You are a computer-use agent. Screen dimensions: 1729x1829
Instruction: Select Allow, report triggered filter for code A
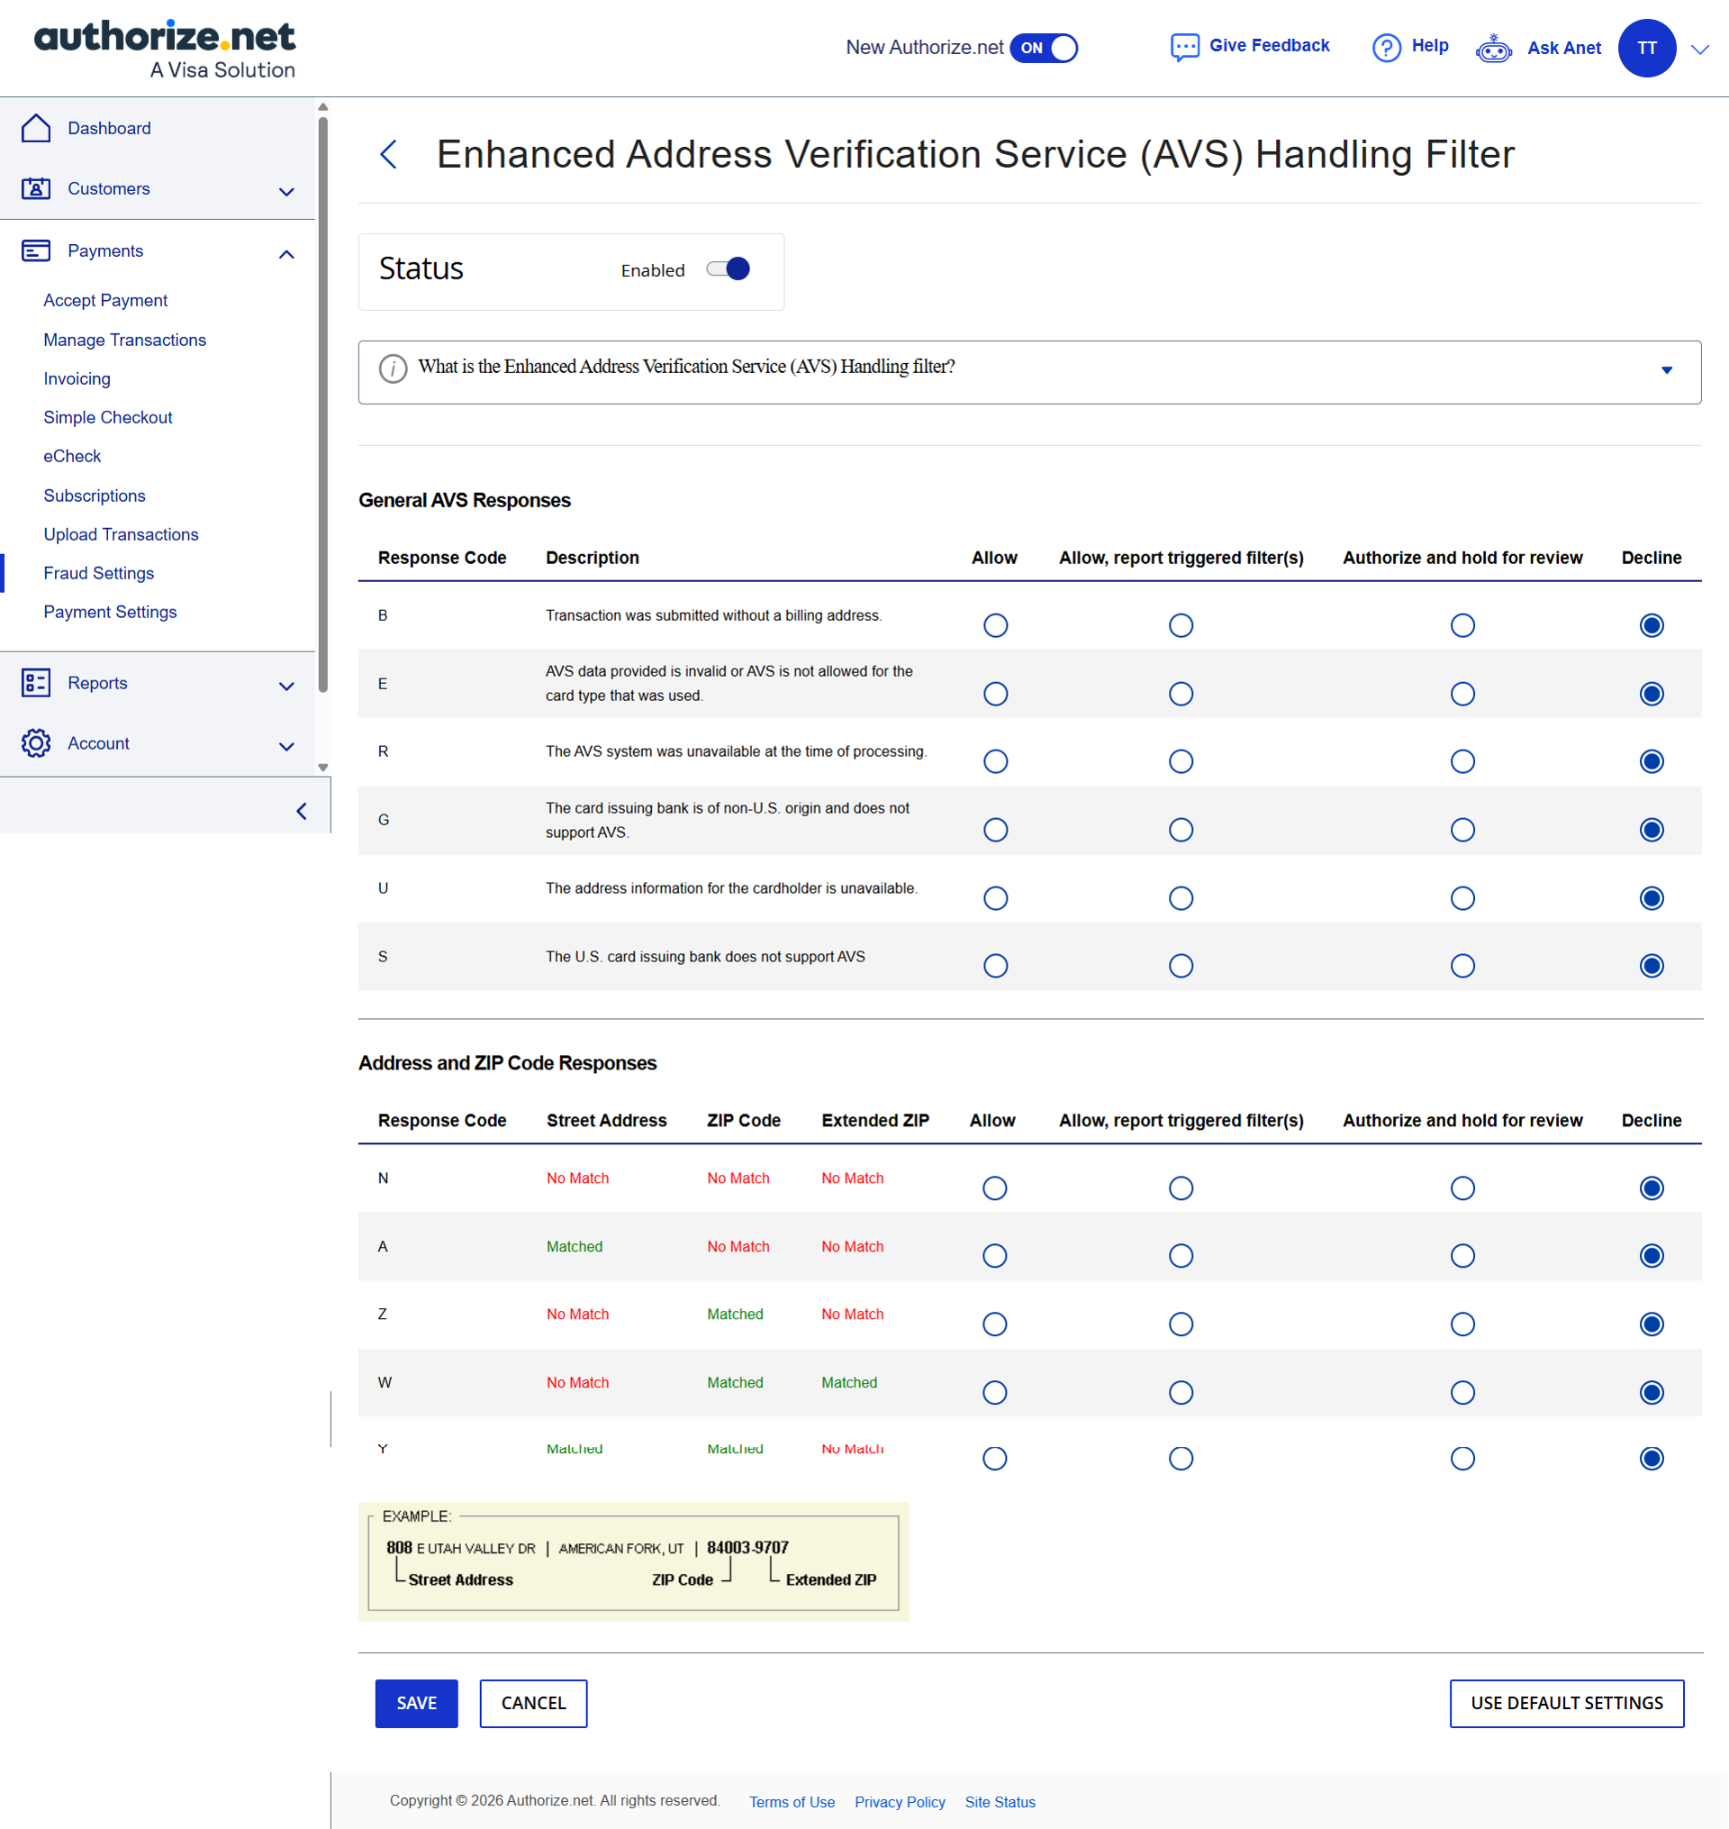pos(1181,1257)
